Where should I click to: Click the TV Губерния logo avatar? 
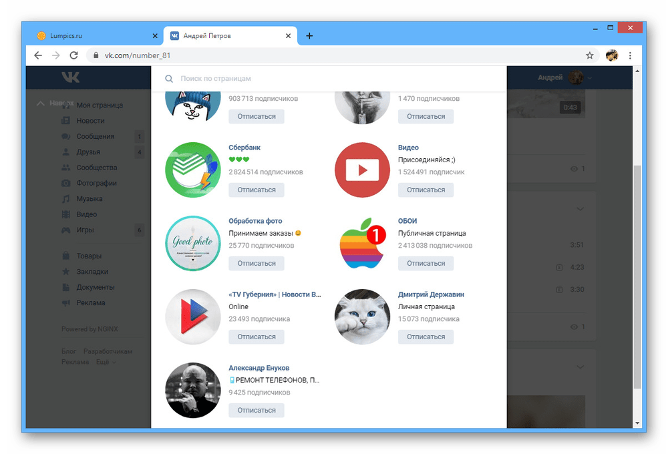[x=192, y=317]
